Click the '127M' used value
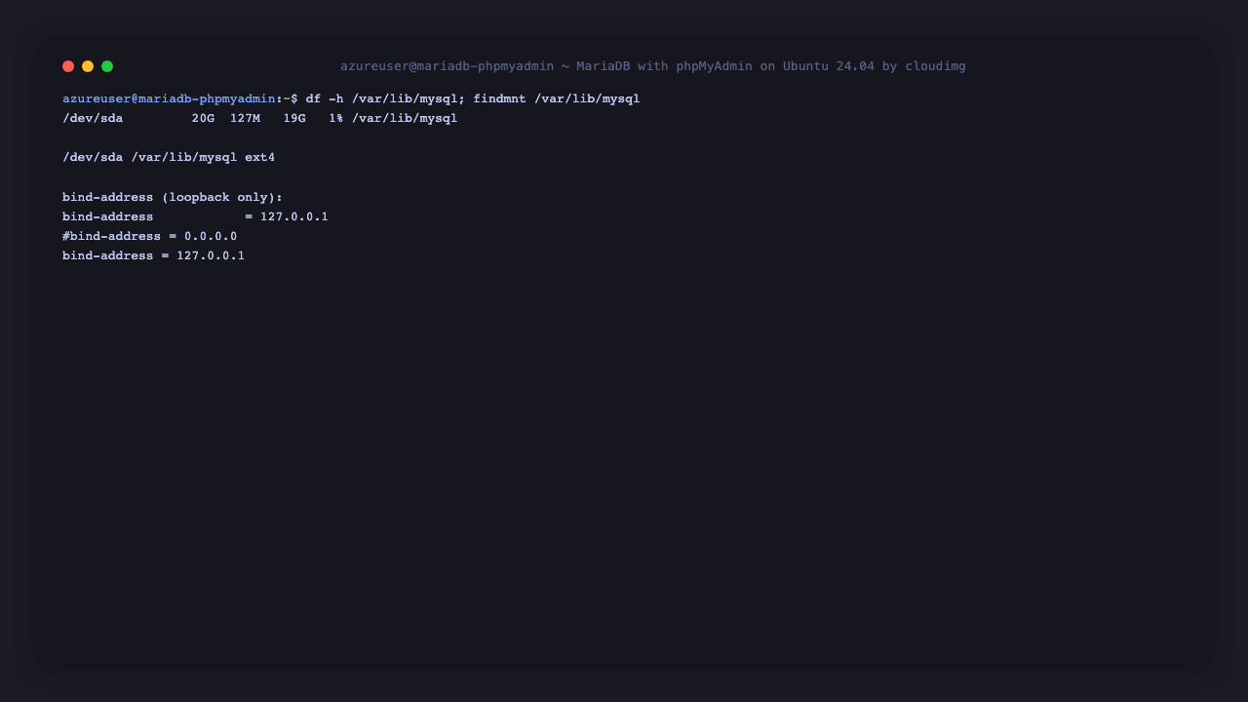The width and height of the screenshot is (1248, 702). (245, 119)
